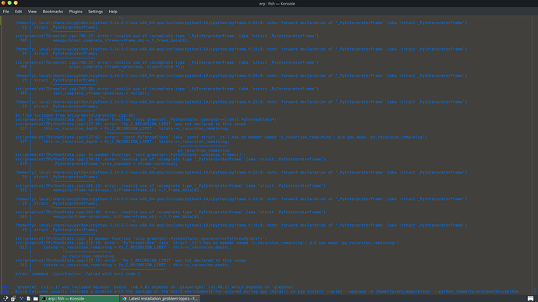
Task: Click the red close window button
Action: tap(3, 3)
